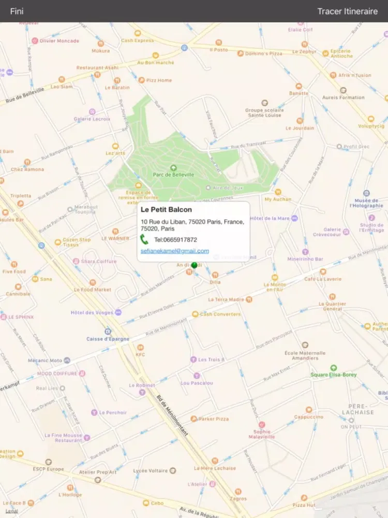Viewport: 388px width, 518px height.
Task: Tap the Aureis Formation icon
Action: pos(343,90)
